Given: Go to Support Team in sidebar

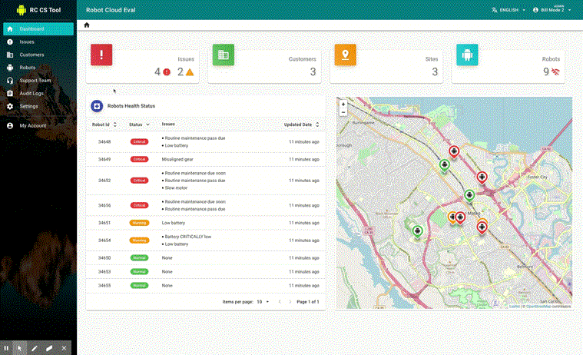Looking at the screenshot, I should point(35,80).
